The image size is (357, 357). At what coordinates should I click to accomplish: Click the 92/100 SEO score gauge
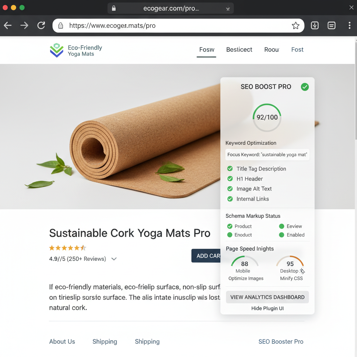point(267,117)
